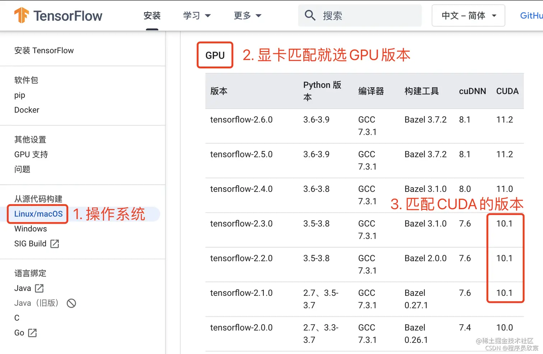Click the prohibited icon beside Java (旧版)
The height and width of the screenshot is (354, 543).
point(71,303)
